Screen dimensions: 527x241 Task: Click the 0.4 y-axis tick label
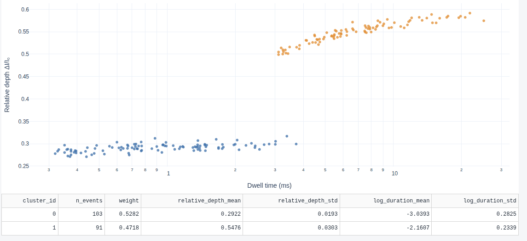tap(26, 99)
